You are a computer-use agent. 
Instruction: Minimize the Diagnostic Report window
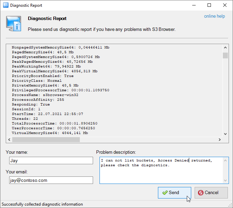(194, 5)
